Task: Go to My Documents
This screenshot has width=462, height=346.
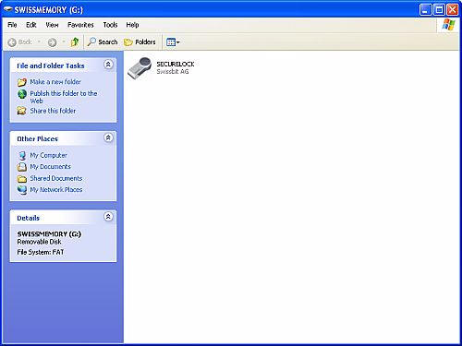Action: point(50,167)
